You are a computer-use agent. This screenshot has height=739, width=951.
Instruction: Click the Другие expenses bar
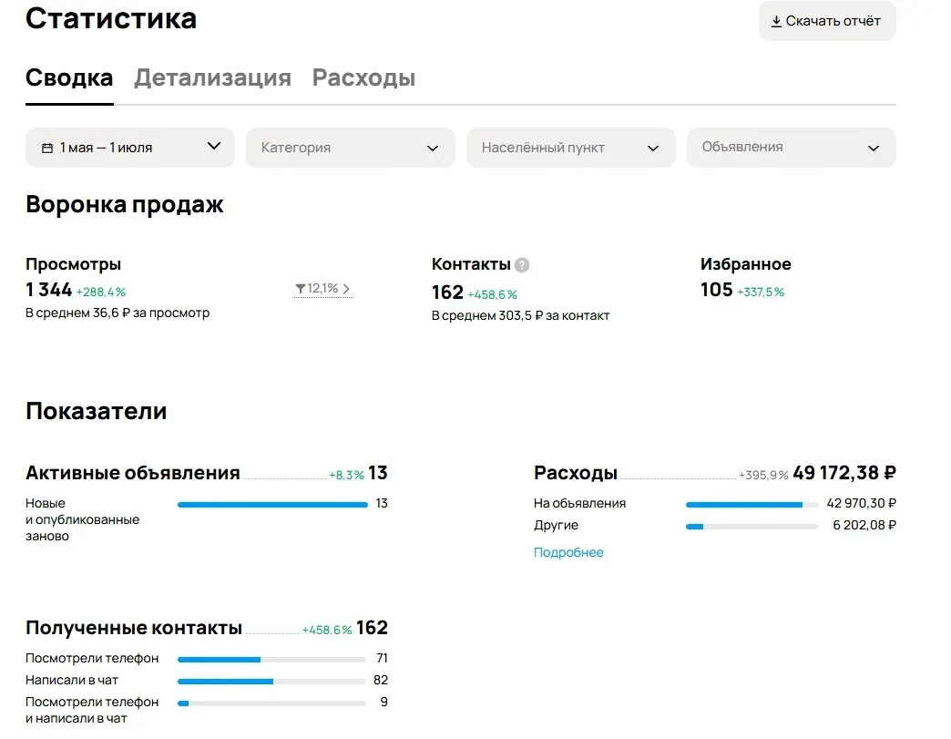tap(752, 527)
